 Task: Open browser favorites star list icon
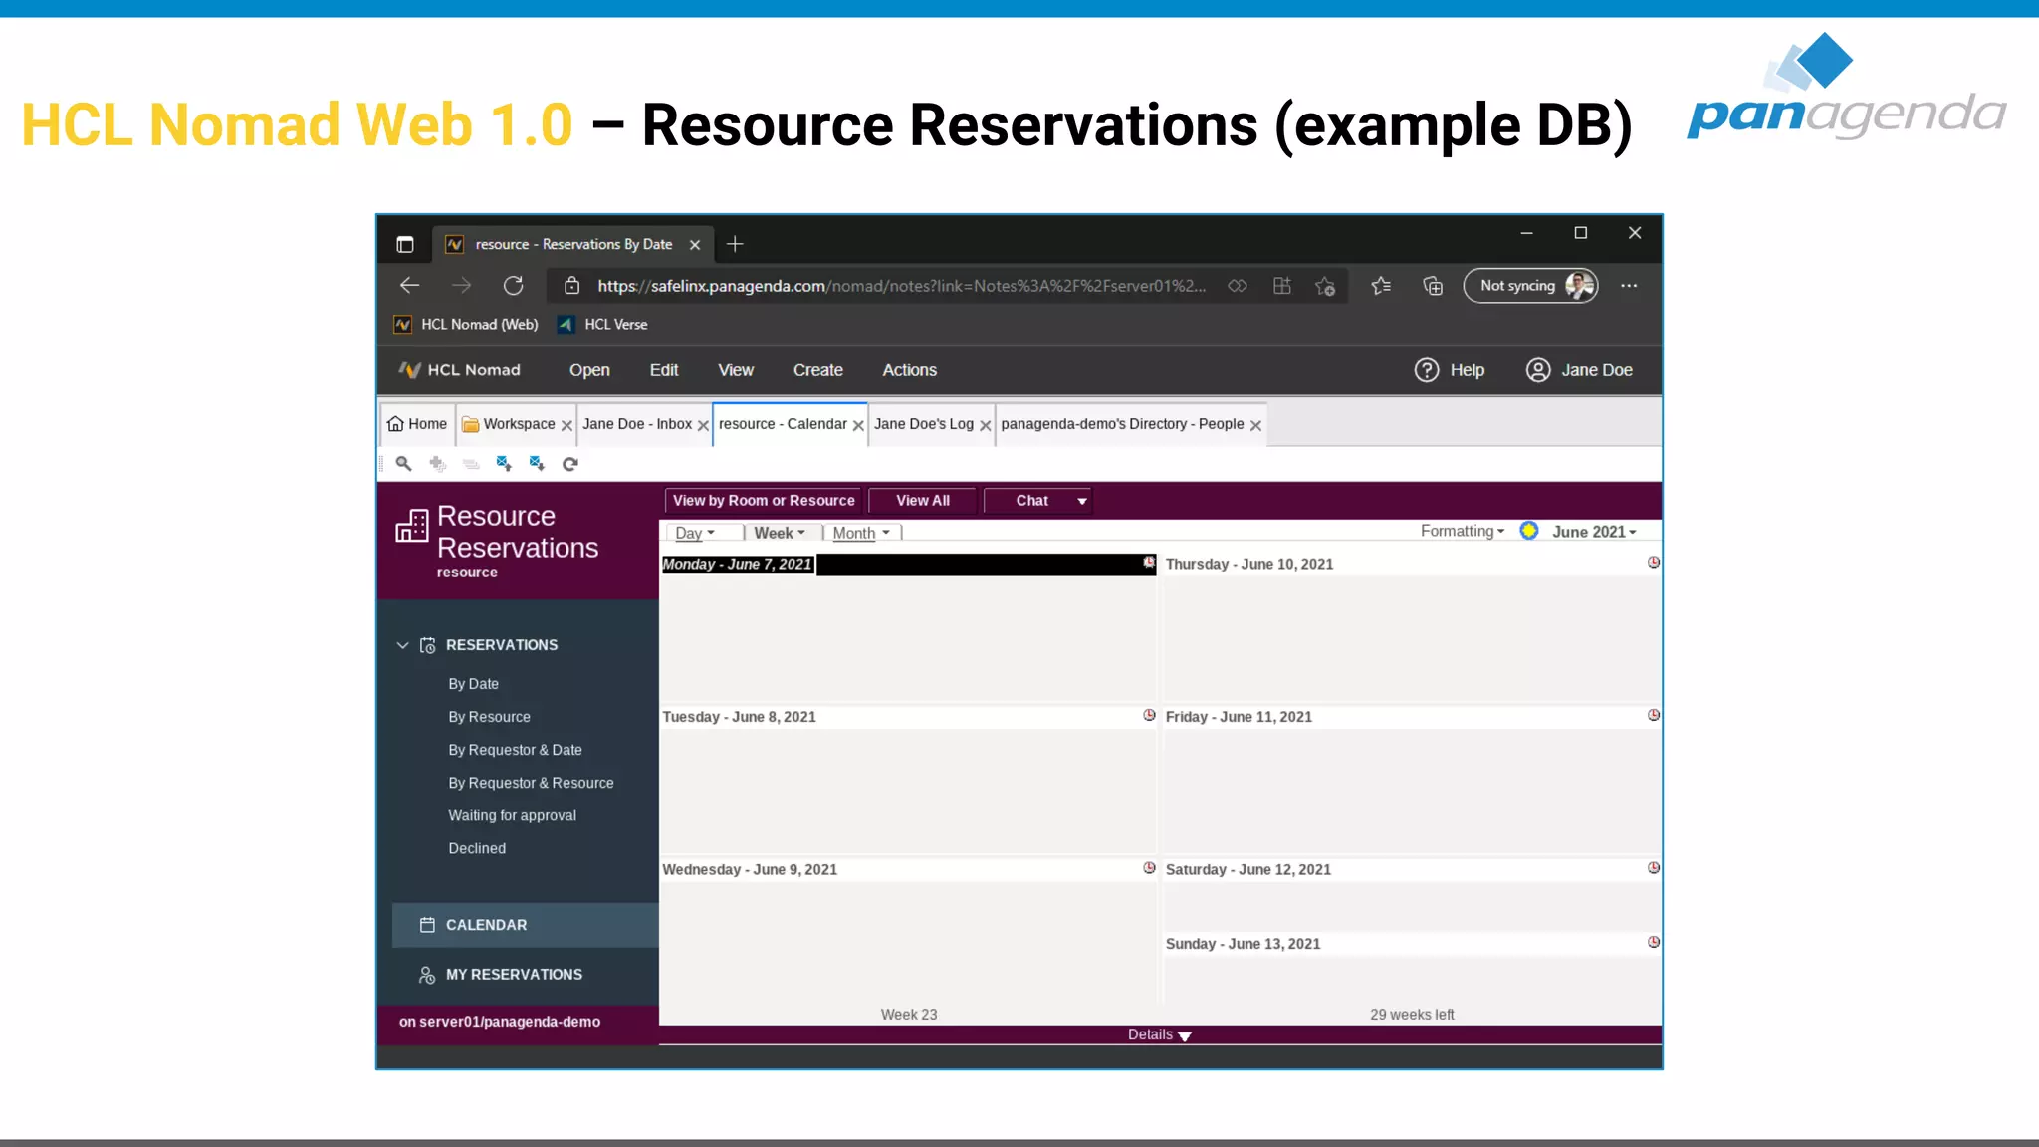click(x=1381, y=286)
